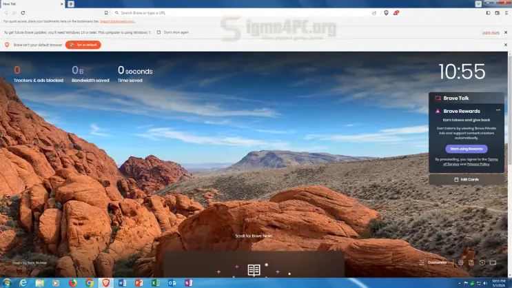512x288 pixels.
Task: Dismiss the Windows 7 update notice
Action: (x=506, y=32)
